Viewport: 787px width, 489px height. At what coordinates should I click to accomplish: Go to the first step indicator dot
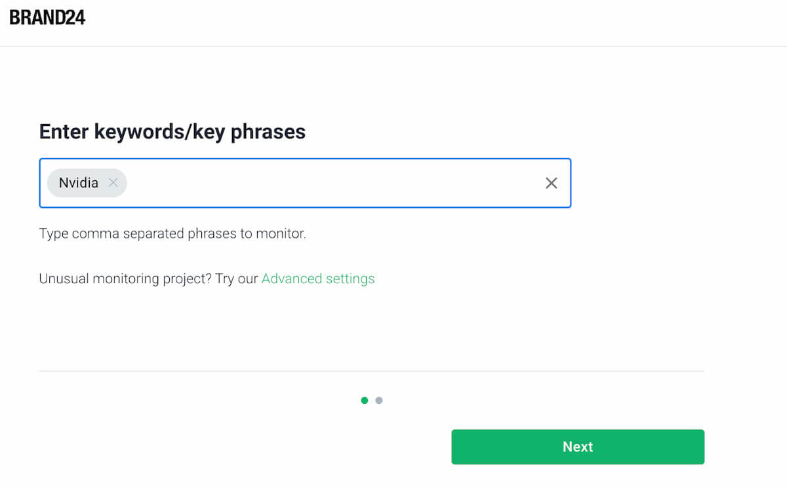tap(365, 400)
